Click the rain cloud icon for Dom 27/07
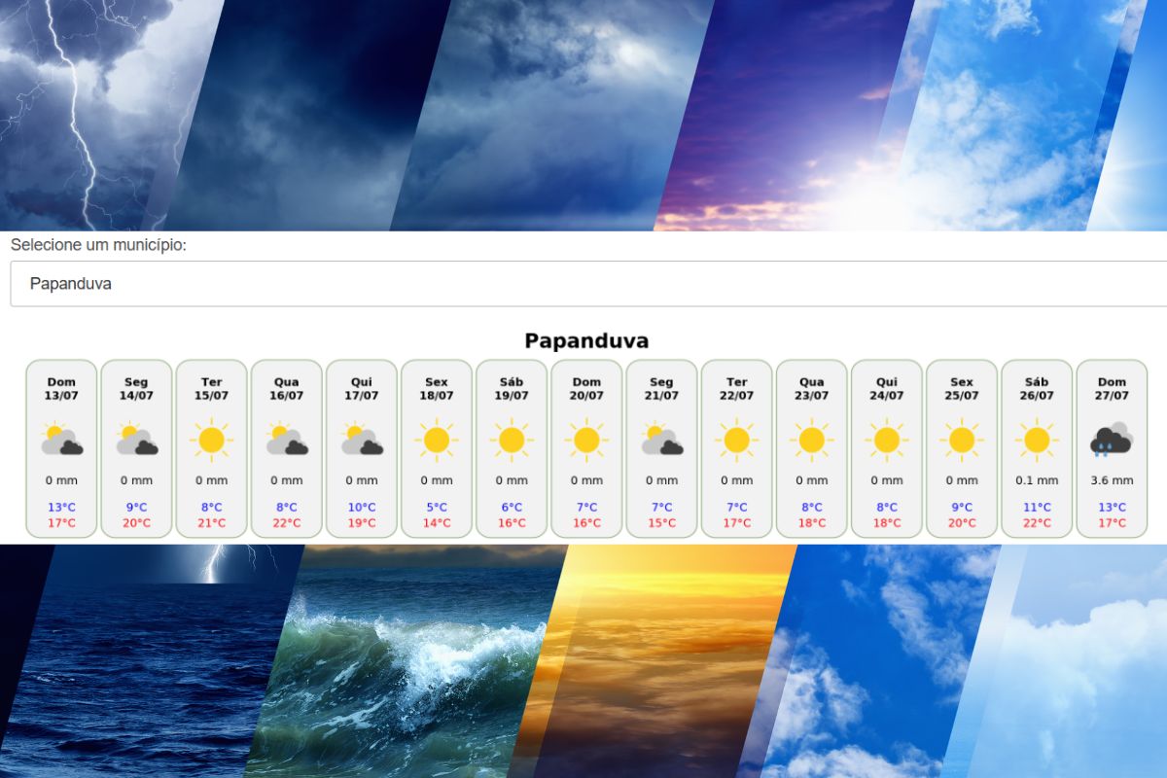Image resolution: width=1167 pixels, height=778 pixels. coord(1112,441)
